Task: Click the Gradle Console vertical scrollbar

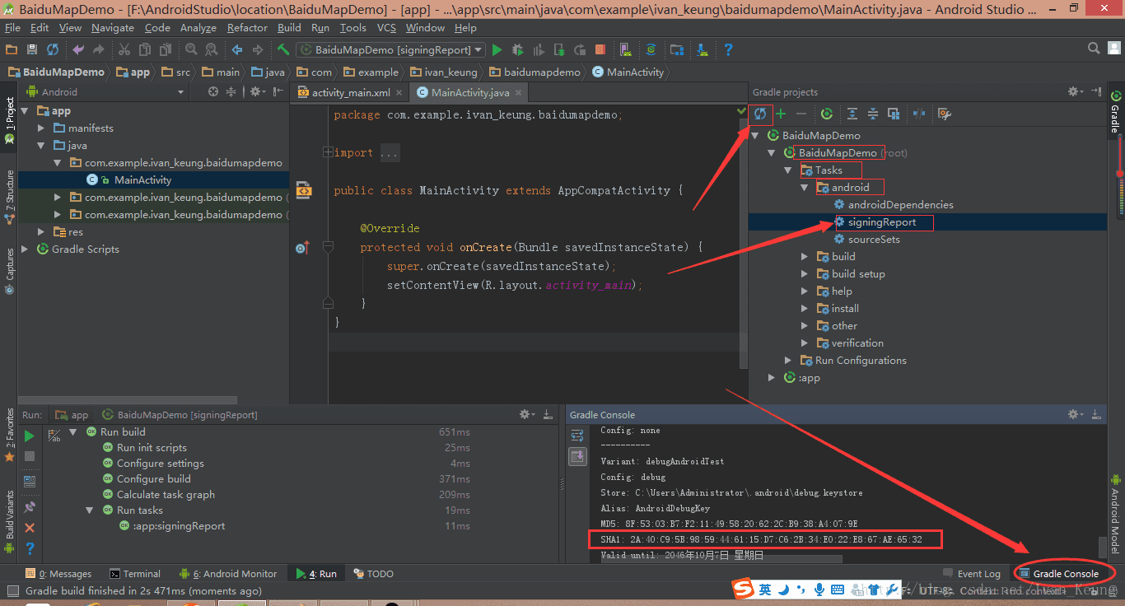Action: point(1104,547)
